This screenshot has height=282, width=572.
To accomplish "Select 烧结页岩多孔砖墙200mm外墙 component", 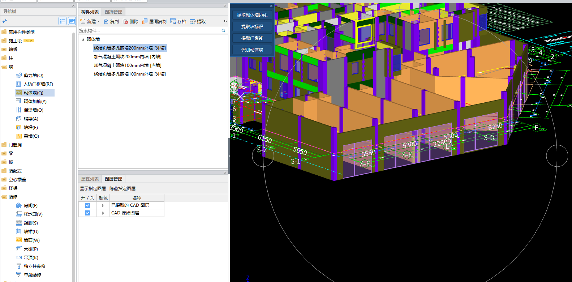I will pyautogui.click(x=130, y=48).
